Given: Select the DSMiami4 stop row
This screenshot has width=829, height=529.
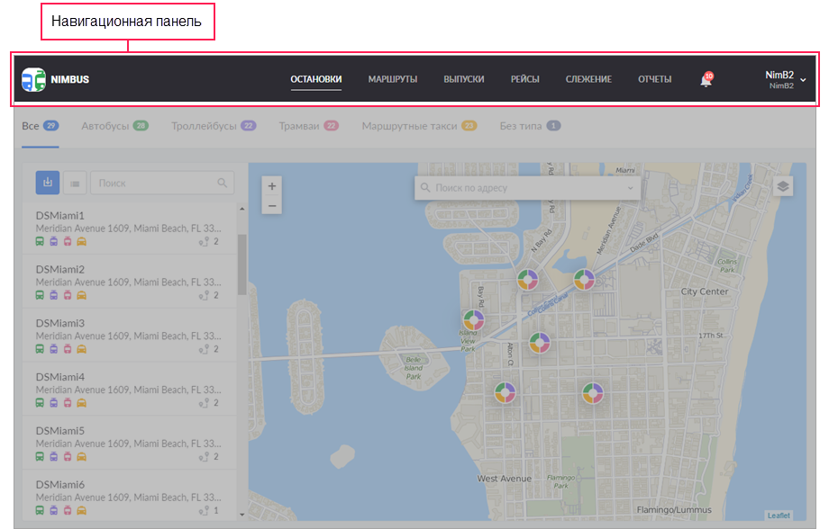Looking at the screenshot, I should (x=130, y=390).
